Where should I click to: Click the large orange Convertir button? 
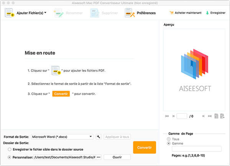(x=145, y=148)
